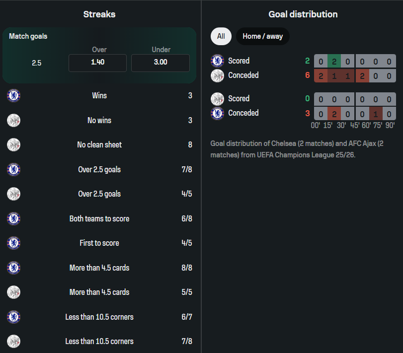This screenshot has height=353, width=403.
Task: Click the green 2 cell in Chelsea Scored row
Action: pyautogui.click(x=334, y=61)
